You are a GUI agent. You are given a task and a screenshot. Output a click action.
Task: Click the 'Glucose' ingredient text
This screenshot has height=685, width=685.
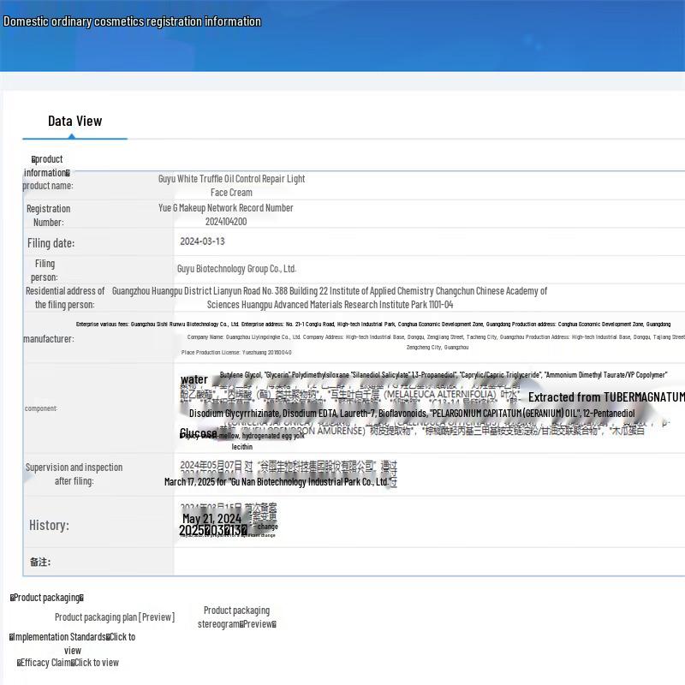tap(198, 434)
